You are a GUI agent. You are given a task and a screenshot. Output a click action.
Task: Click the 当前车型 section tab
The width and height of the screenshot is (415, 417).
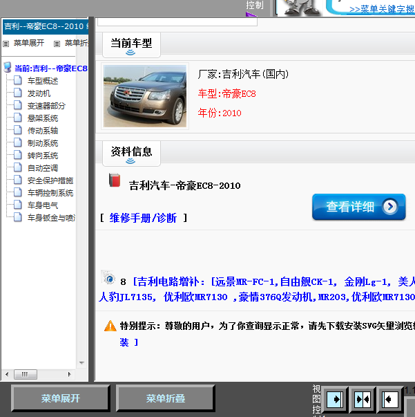click(131, 45)
